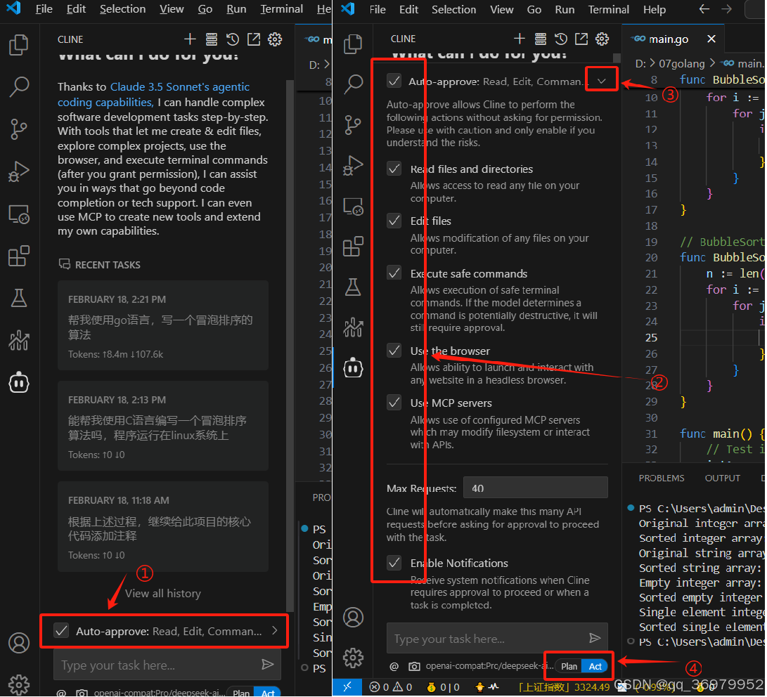767x697 pixels.
Task: Uncheck Read files and directories
Action: pyautogui.click(x=394, y=169)
